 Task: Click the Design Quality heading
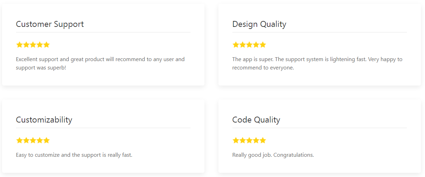tap(259, 24)
